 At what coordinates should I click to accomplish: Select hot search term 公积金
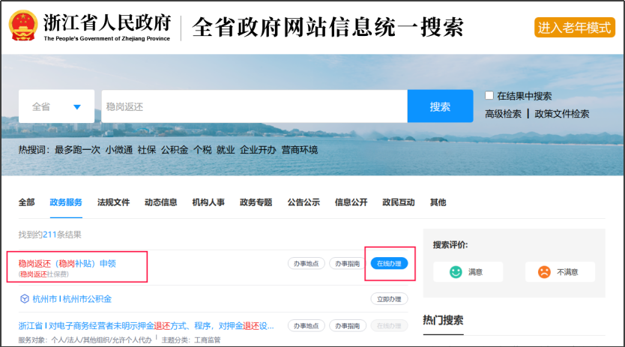click(x=175, y=150)
